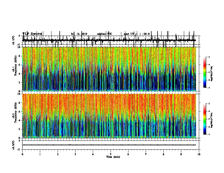Click the '-7' label on ch.2 colorbar
The height and width of the screenshot is (173, 224).
209,134
